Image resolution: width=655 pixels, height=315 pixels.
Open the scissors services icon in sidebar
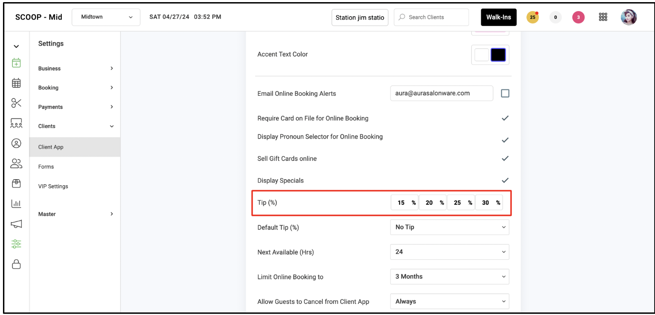tap(16, 103)
